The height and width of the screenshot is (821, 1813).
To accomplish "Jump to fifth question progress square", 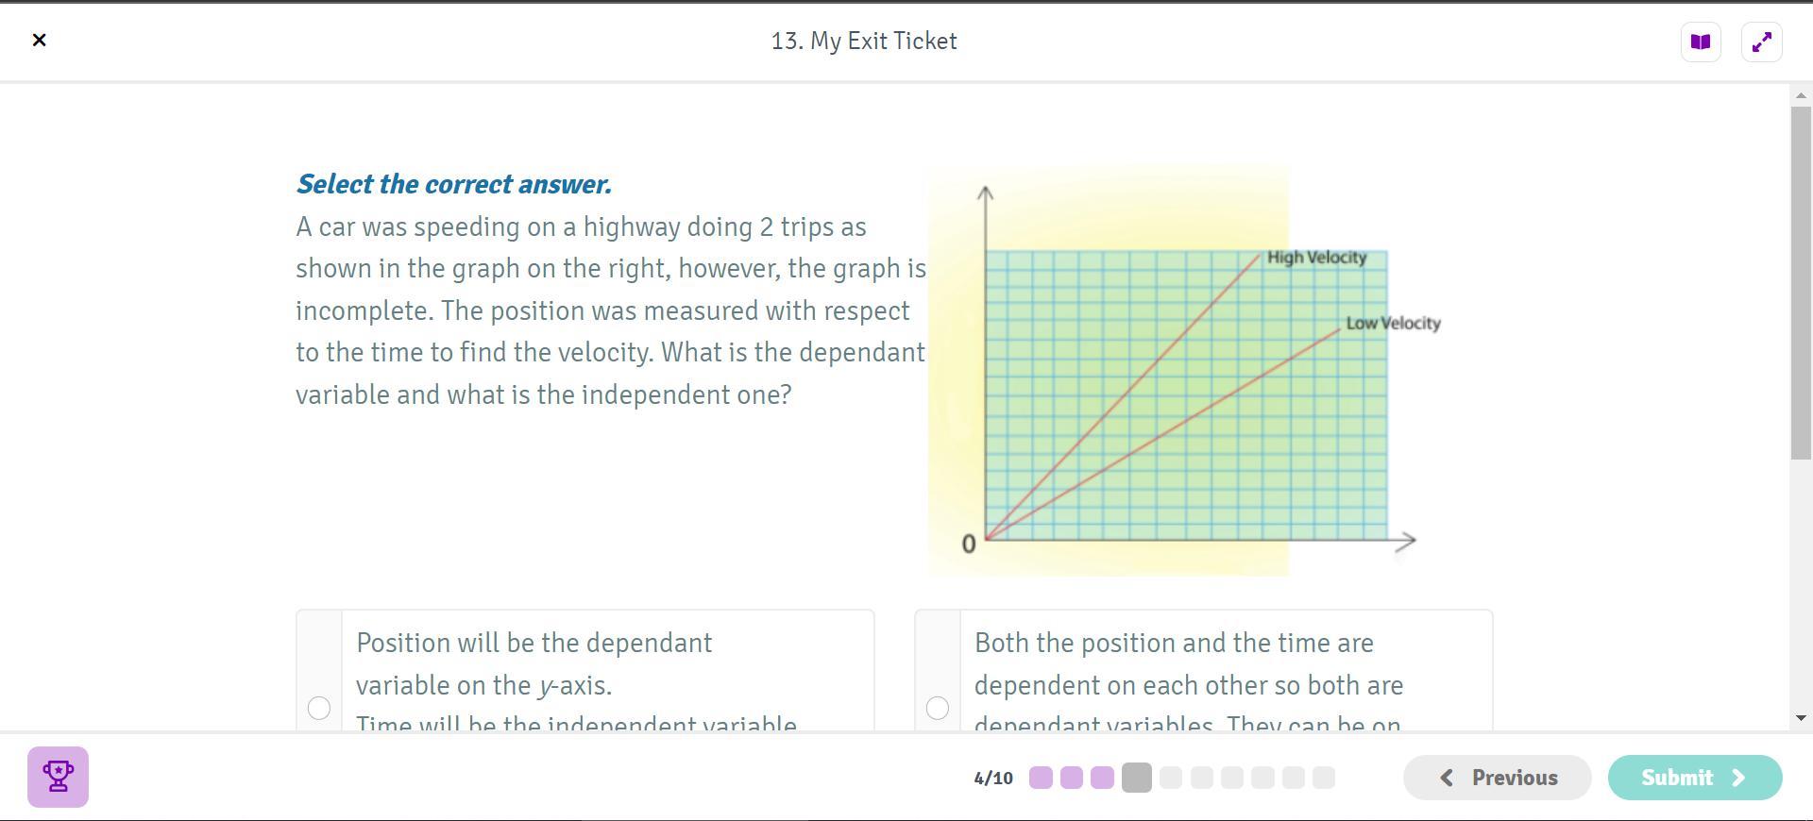I will [x=1171, y=778].
